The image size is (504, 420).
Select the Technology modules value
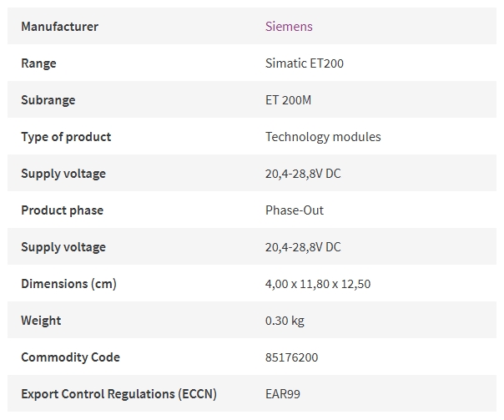tap(323, 137)
